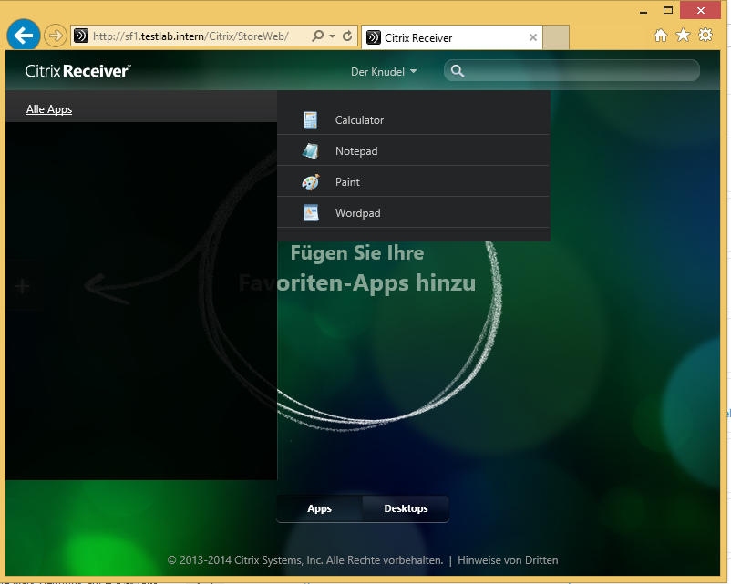The width and height of the screenshot is (731, 584).
Task: Click the Citrix Receiver logo
Action: (77, 71)
